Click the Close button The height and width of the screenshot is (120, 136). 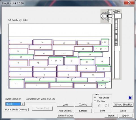pyautogui.click(x=123, y=111)
